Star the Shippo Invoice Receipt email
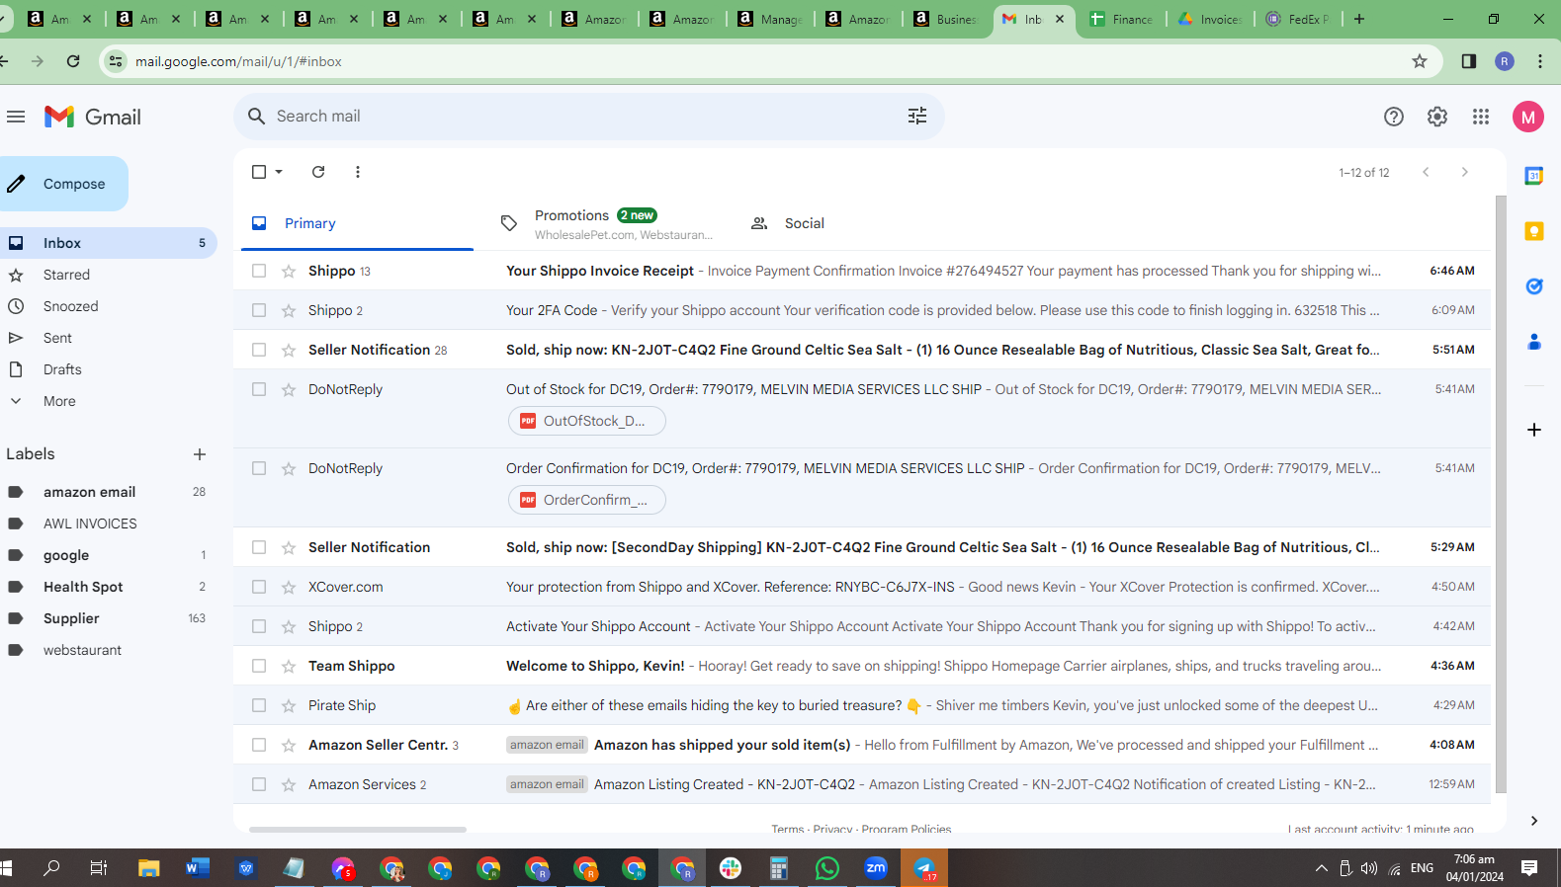The image size is (1561, 887). 289,271
